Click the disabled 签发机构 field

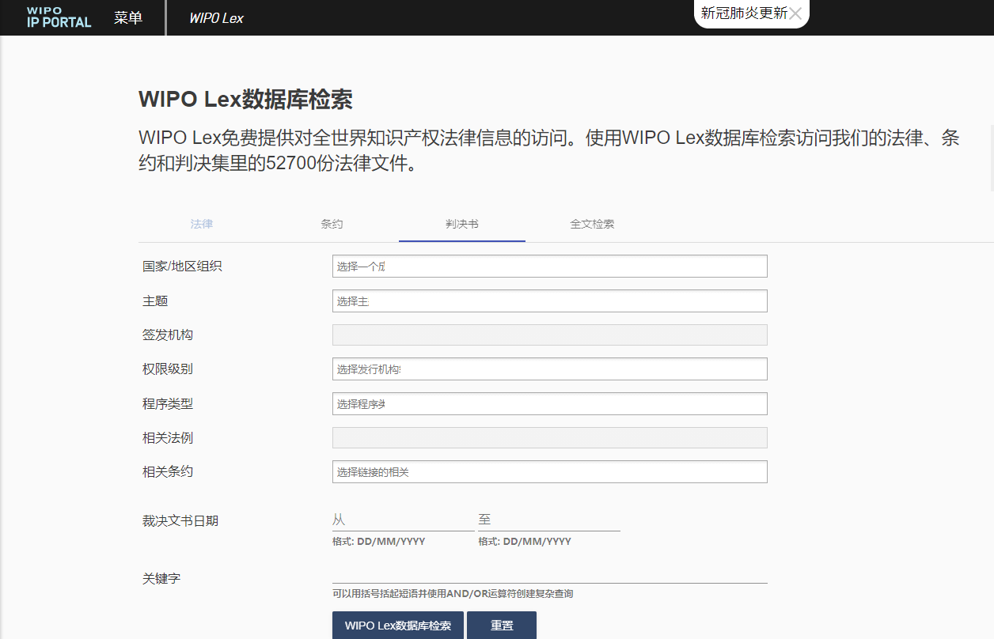pyautogui.click(x=550, y=335)
